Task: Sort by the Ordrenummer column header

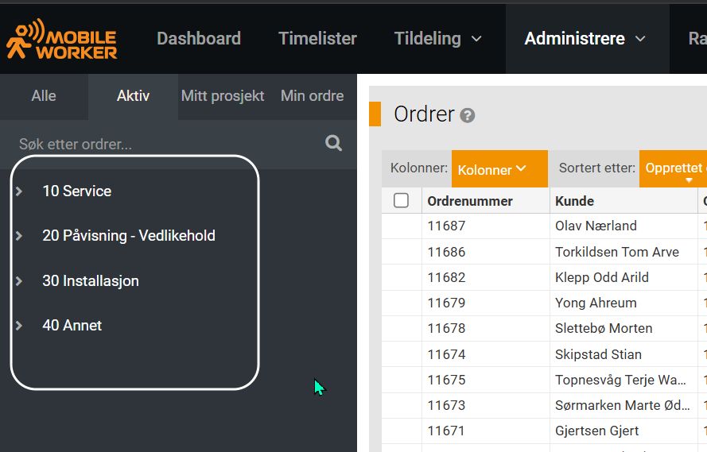Action: click(470, 201)
